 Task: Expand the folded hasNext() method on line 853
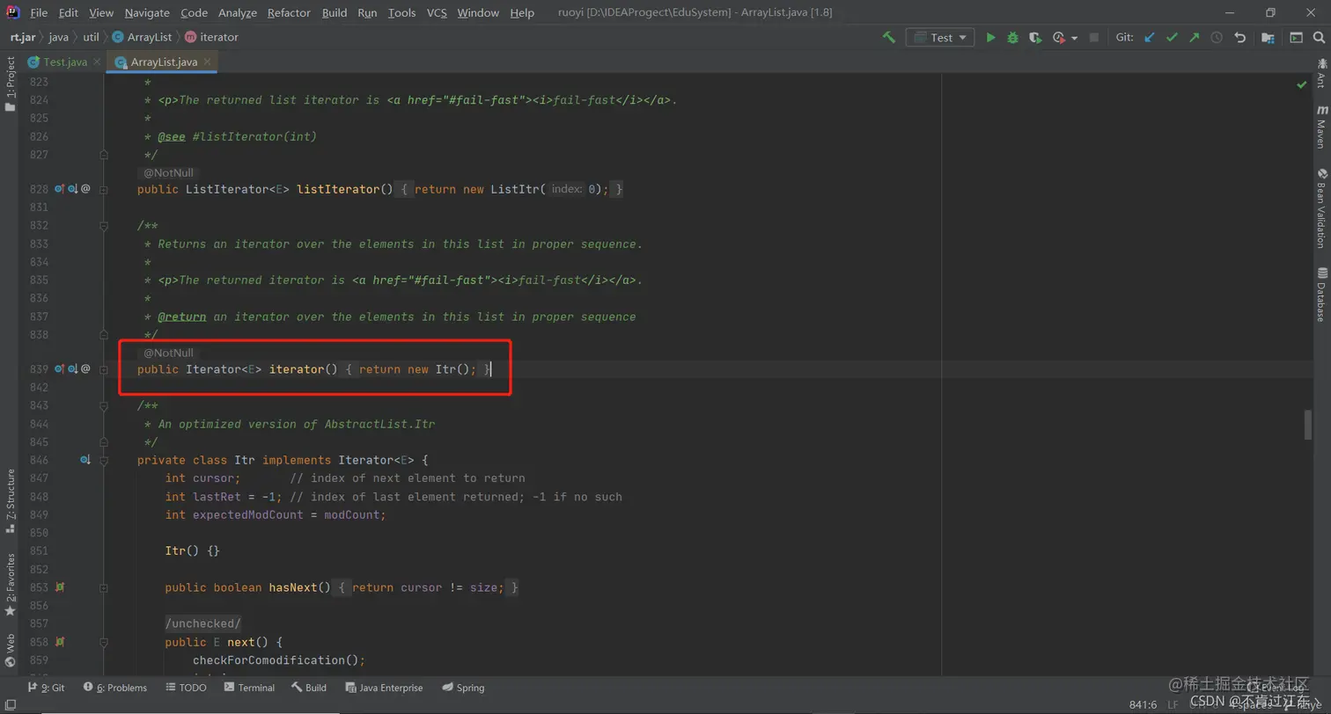(104, 586)
